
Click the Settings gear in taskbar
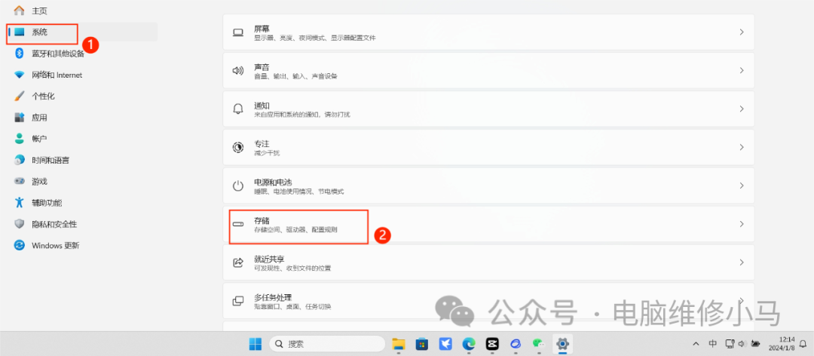click(562, 343)
